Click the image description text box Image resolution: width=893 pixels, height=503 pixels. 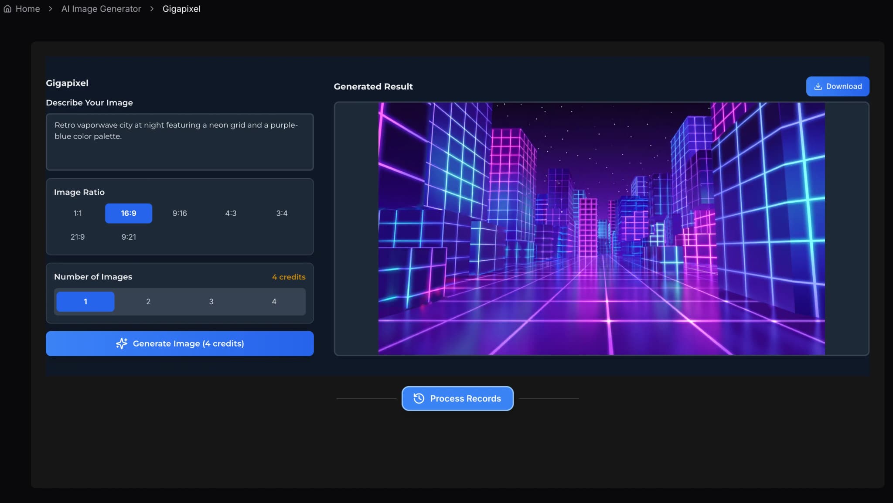pos(180,142)
